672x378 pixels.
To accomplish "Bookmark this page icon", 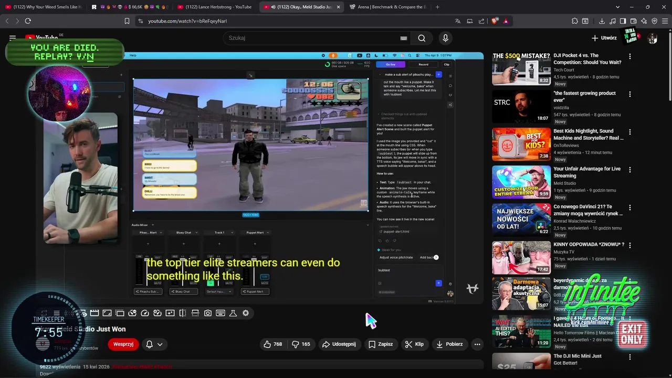I will 127,21.
